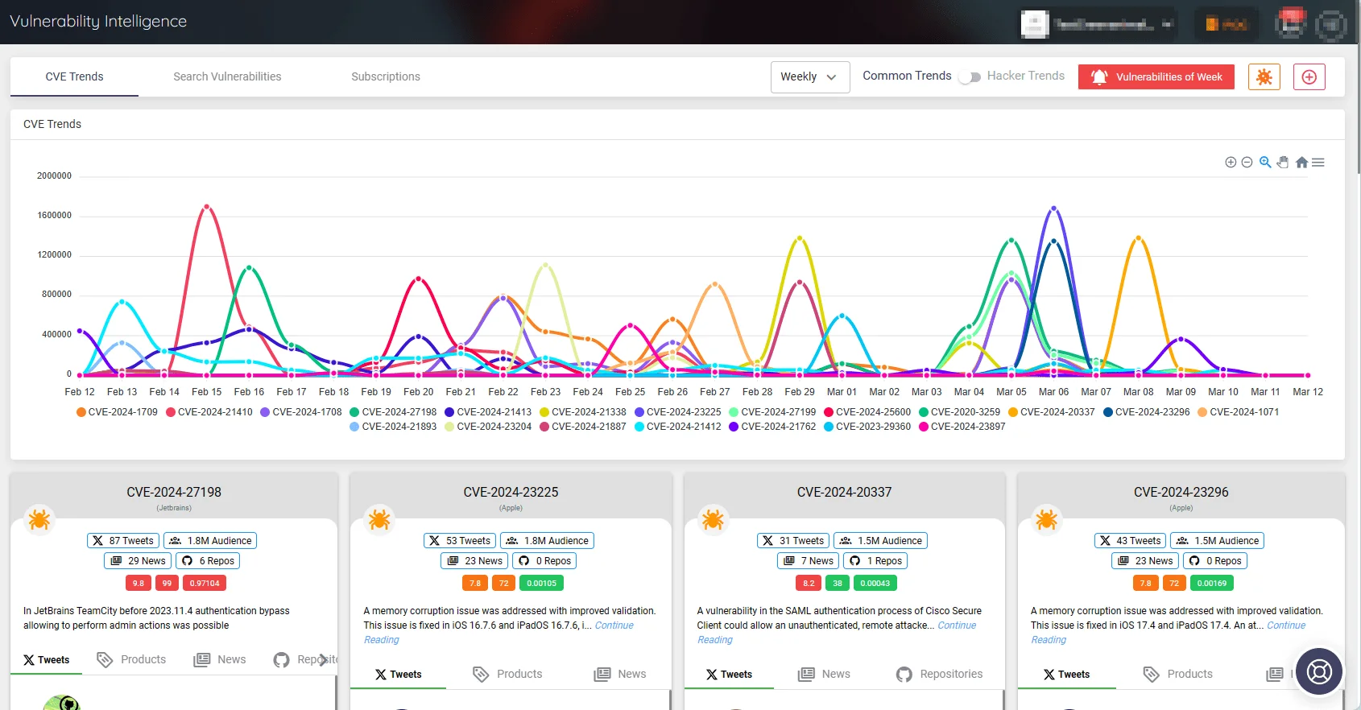Image resolution: width=1361 pixels, height=710 pixels.
Task: Click the 29 News badge
Action: click(138, 561)
